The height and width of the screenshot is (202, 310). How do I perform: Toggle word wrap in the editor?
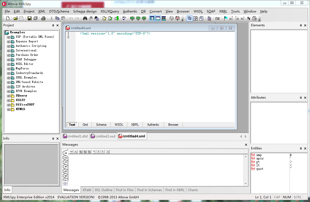[189, 18]
